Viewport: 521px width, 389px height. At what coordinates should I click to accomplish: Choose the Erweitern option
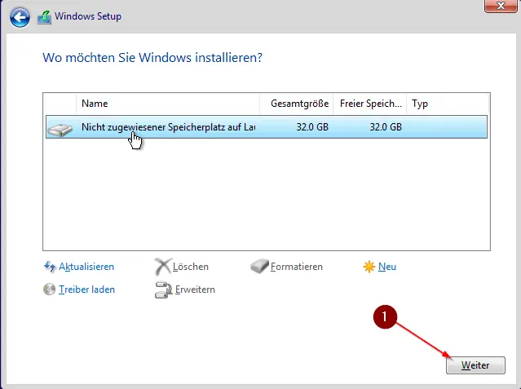pyautogui.click(x=195, y=290)
